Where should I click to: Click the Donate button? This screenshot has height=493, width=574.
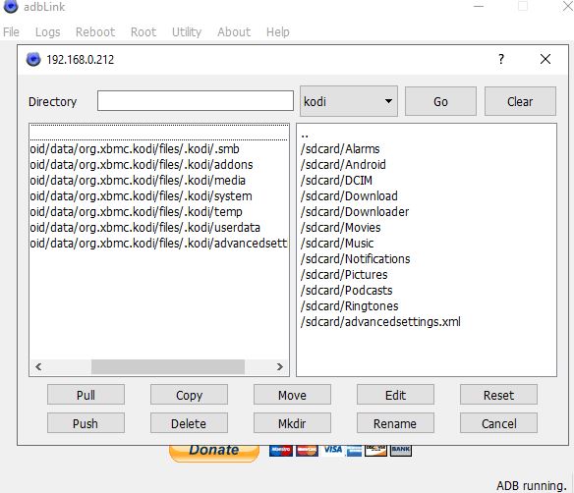point(214,453)
